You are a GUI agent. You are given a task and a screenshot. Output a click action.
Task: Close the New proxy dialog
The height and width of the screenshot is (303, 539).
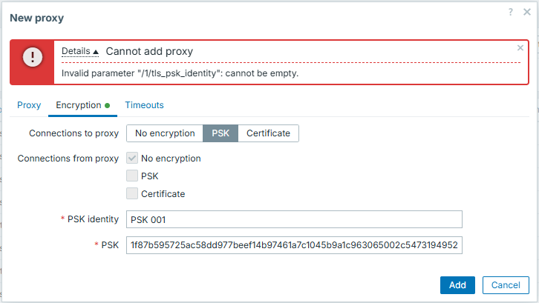[x=525, y=12]
